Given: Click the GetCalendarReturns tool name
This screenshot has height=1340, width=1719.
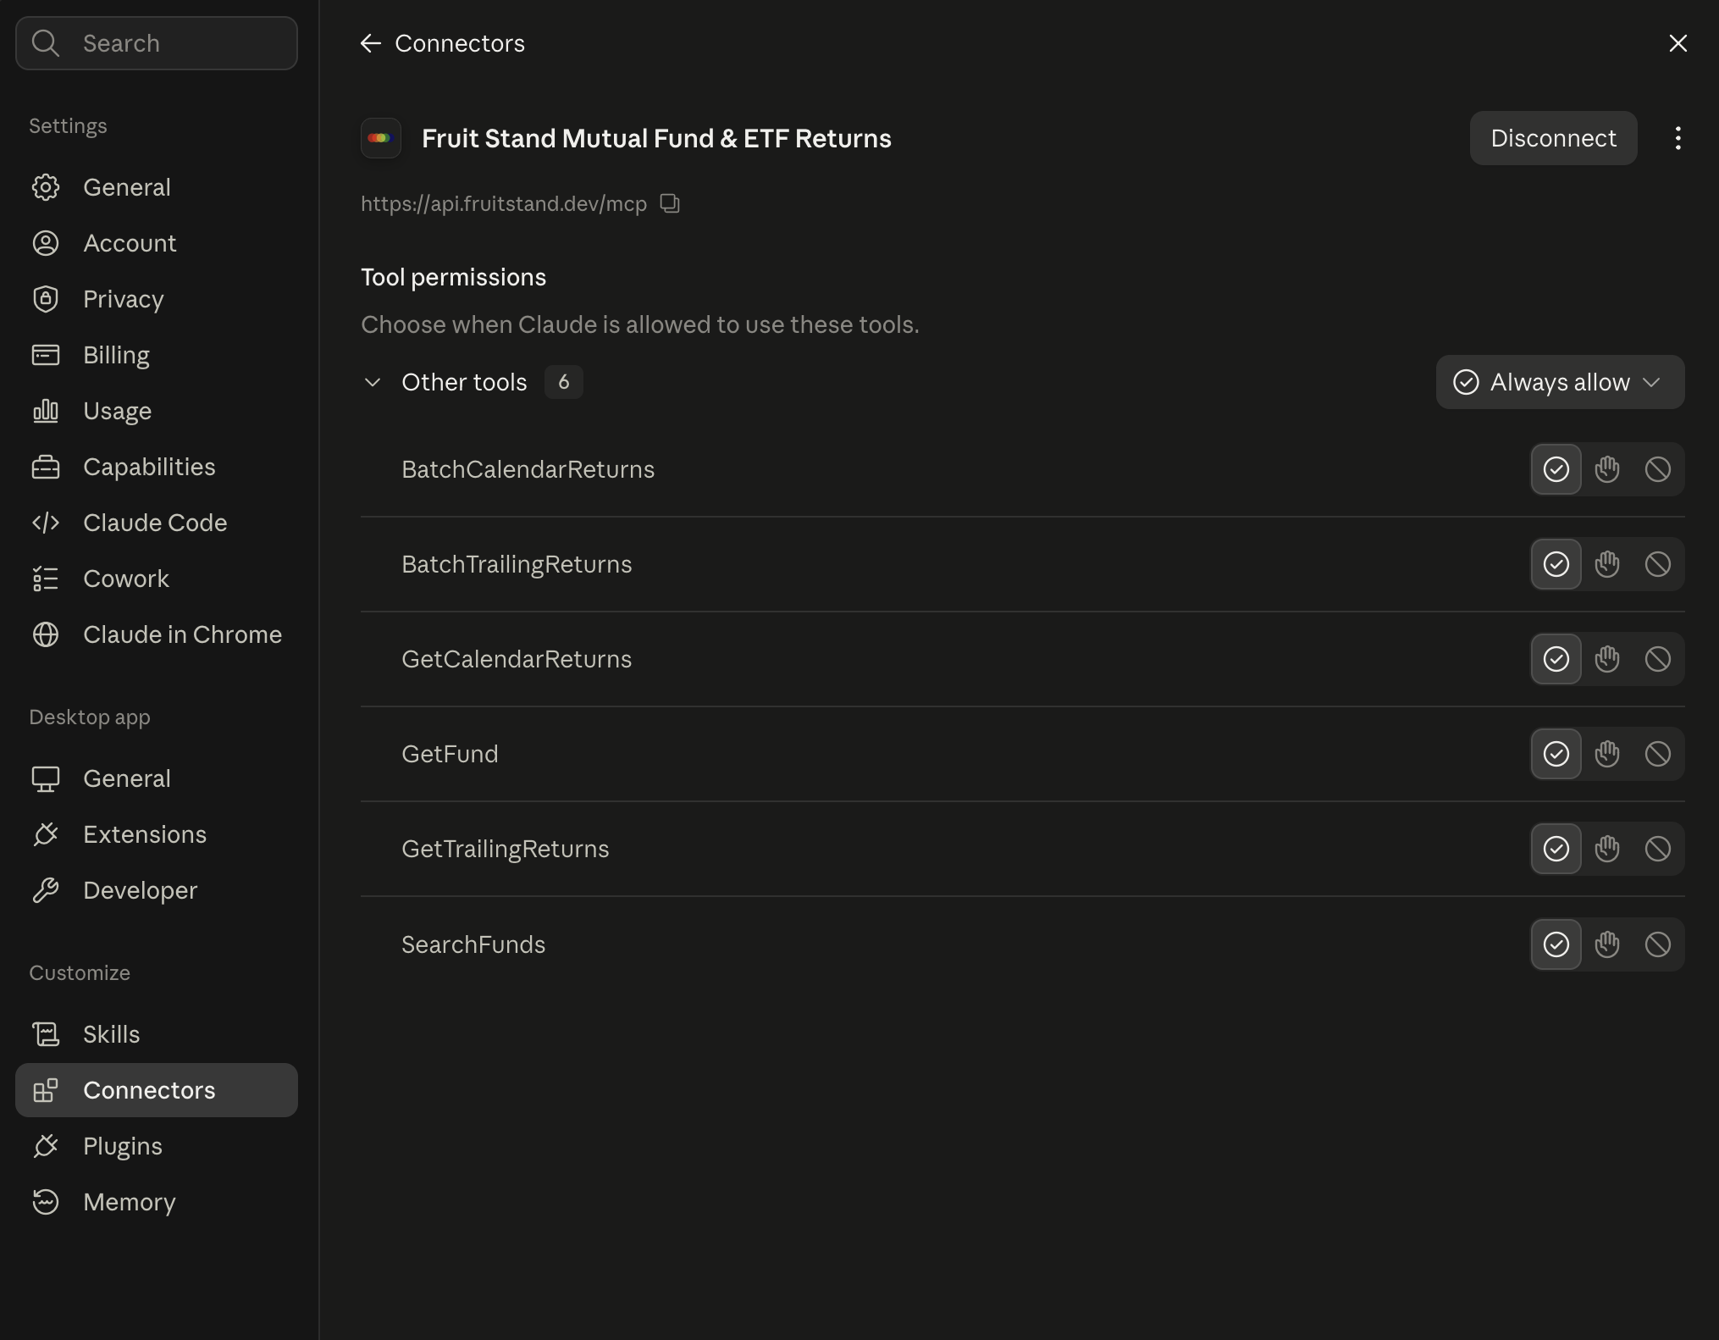Looking at the screenshot, I should [517, 659].
